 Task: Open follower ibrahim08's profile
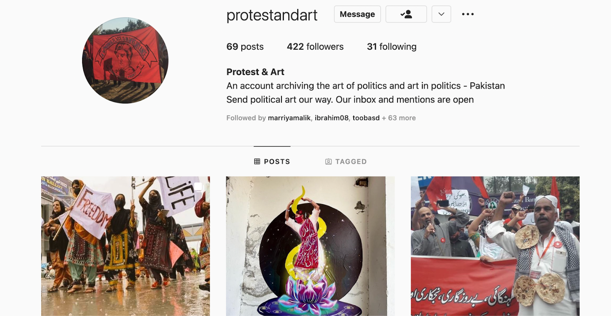pyautogui.click(x=331, y=118)
